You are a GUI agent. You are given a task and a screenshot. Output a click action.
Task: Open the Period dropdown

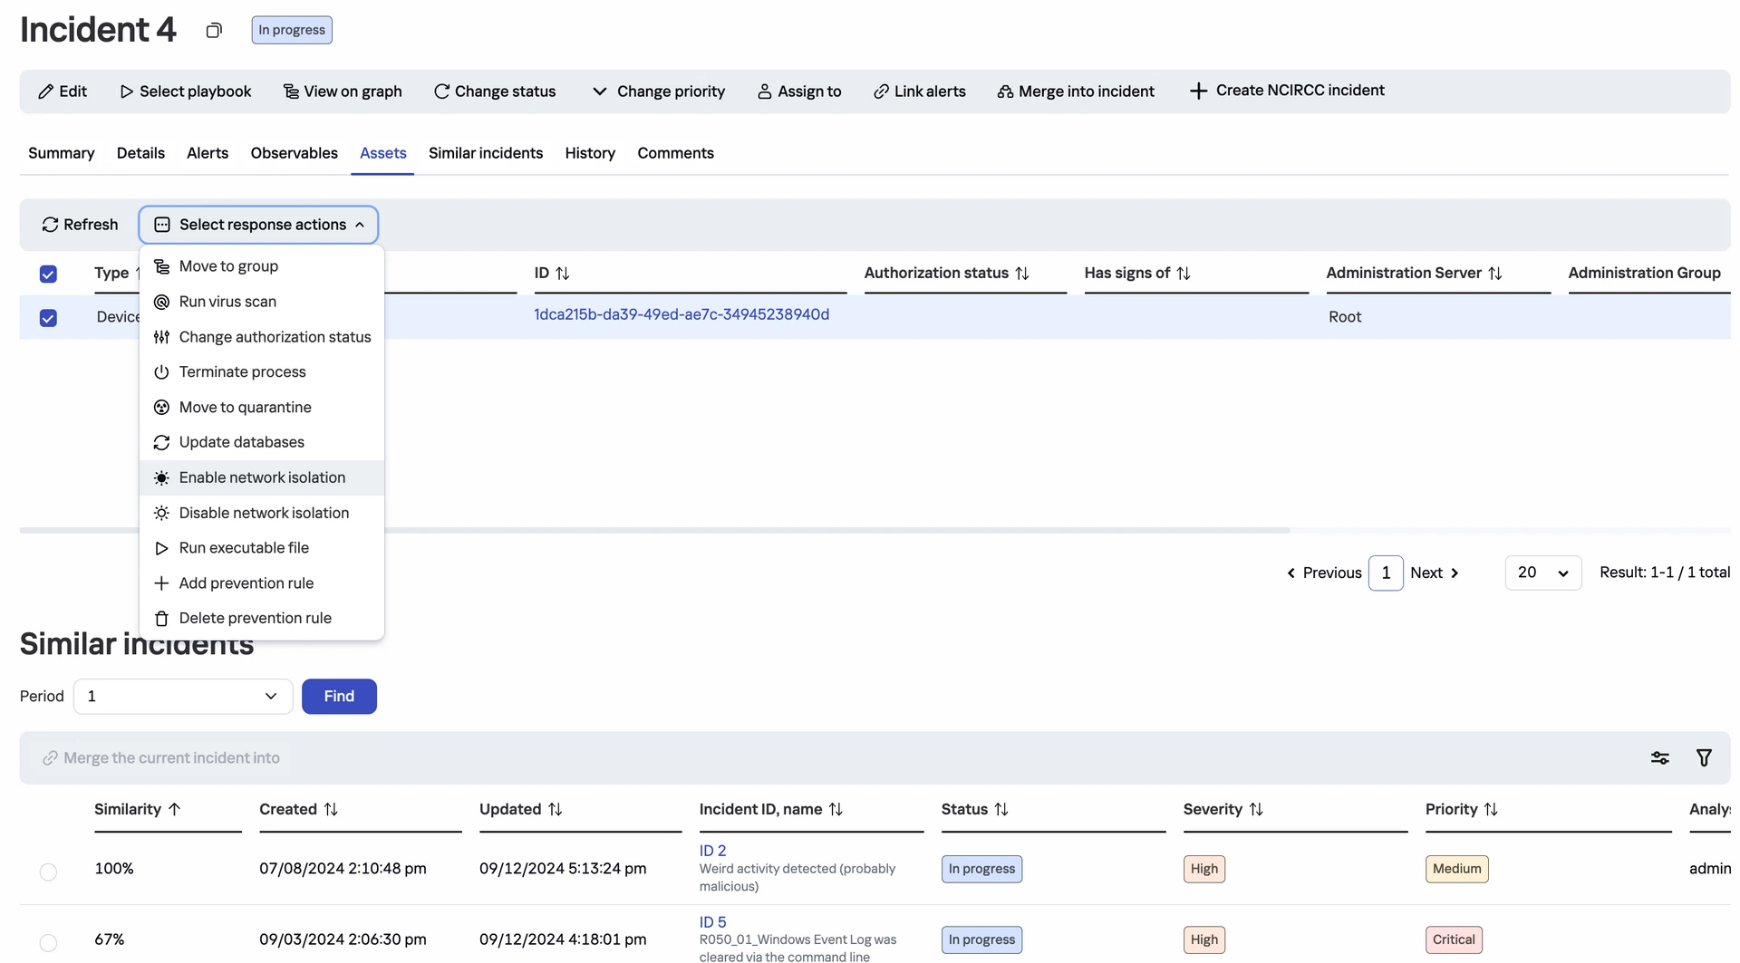[x=182, y=696]
